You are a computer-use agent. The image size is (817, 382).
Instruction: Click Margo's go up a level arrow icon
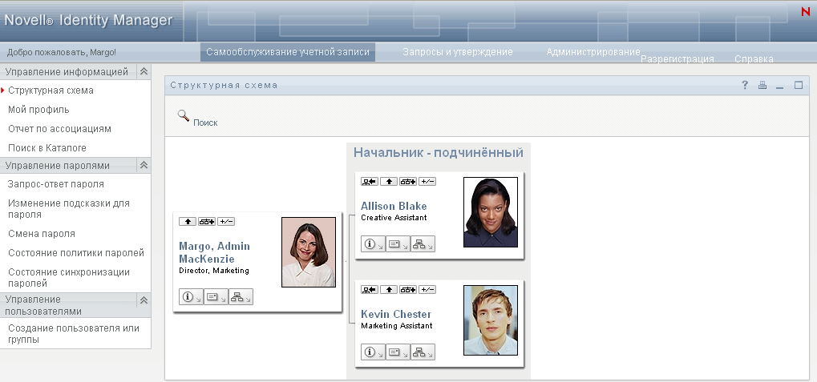[188, 222]
